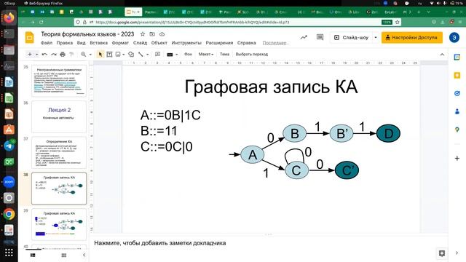This screenshot has width=466, height=262.
Task: Collapse the menus with the chevron
Action: tap(442, 55)
